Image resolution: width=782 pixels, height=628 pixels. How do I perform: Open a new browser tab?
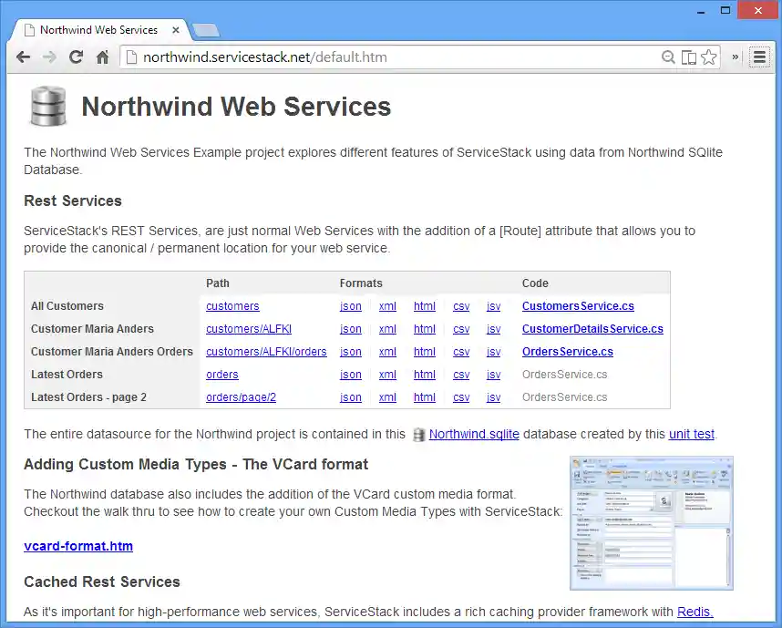point(206,30)
